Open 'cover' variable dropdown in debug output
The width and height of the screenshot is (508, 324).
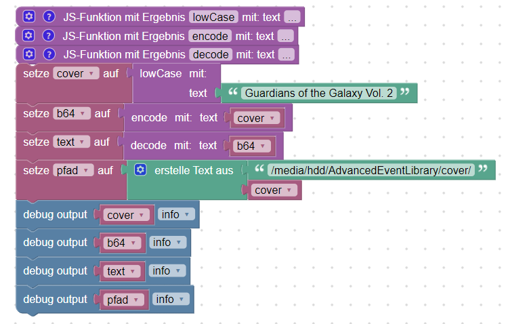point(127,215)
